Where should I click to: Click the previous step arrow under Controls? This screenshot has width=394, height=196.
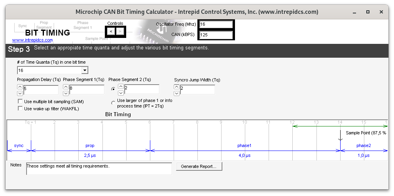(111, 31)
